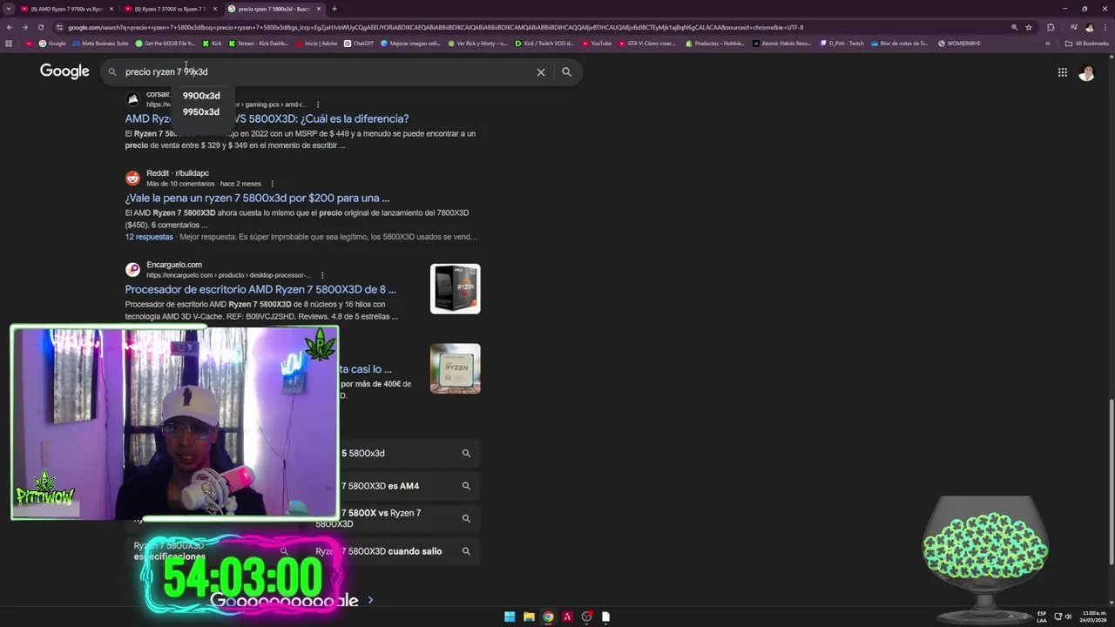Open Stream - Kick Dashboard bookmark
The image size is (1115, 627).
pyautogui.click(x=258, y=43)
